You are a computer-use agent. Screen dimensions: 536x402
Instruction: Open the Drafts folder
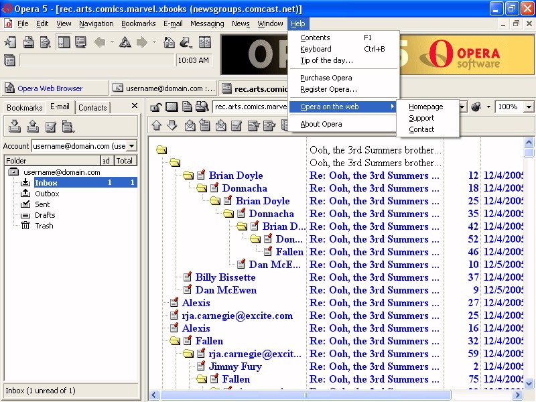[45, 215]
